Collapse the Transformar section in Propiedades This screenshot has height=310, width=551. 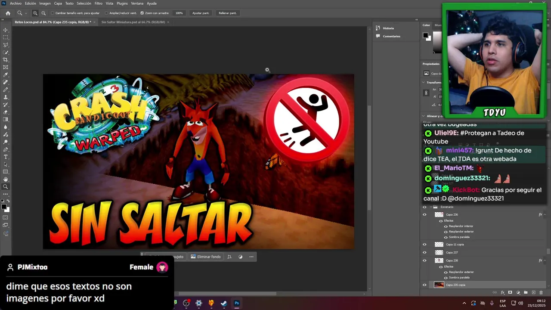[x=424, y=82]
